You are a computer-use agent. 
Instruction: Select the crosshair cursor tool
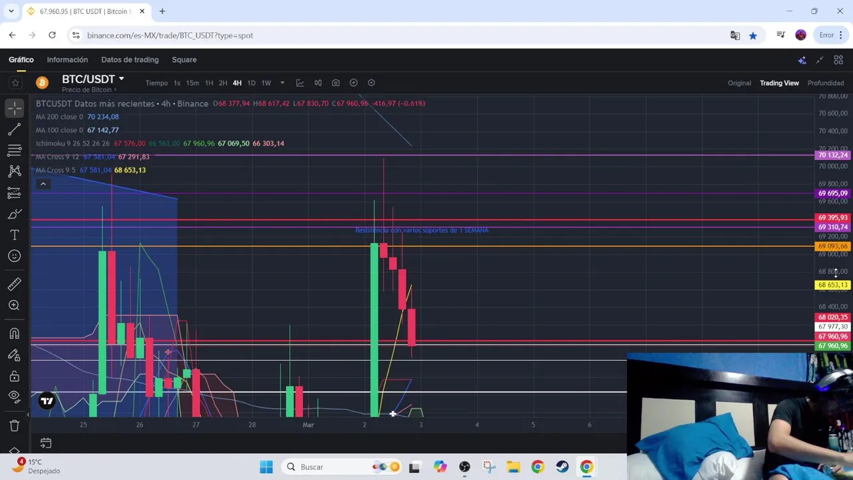coord(15,107)
